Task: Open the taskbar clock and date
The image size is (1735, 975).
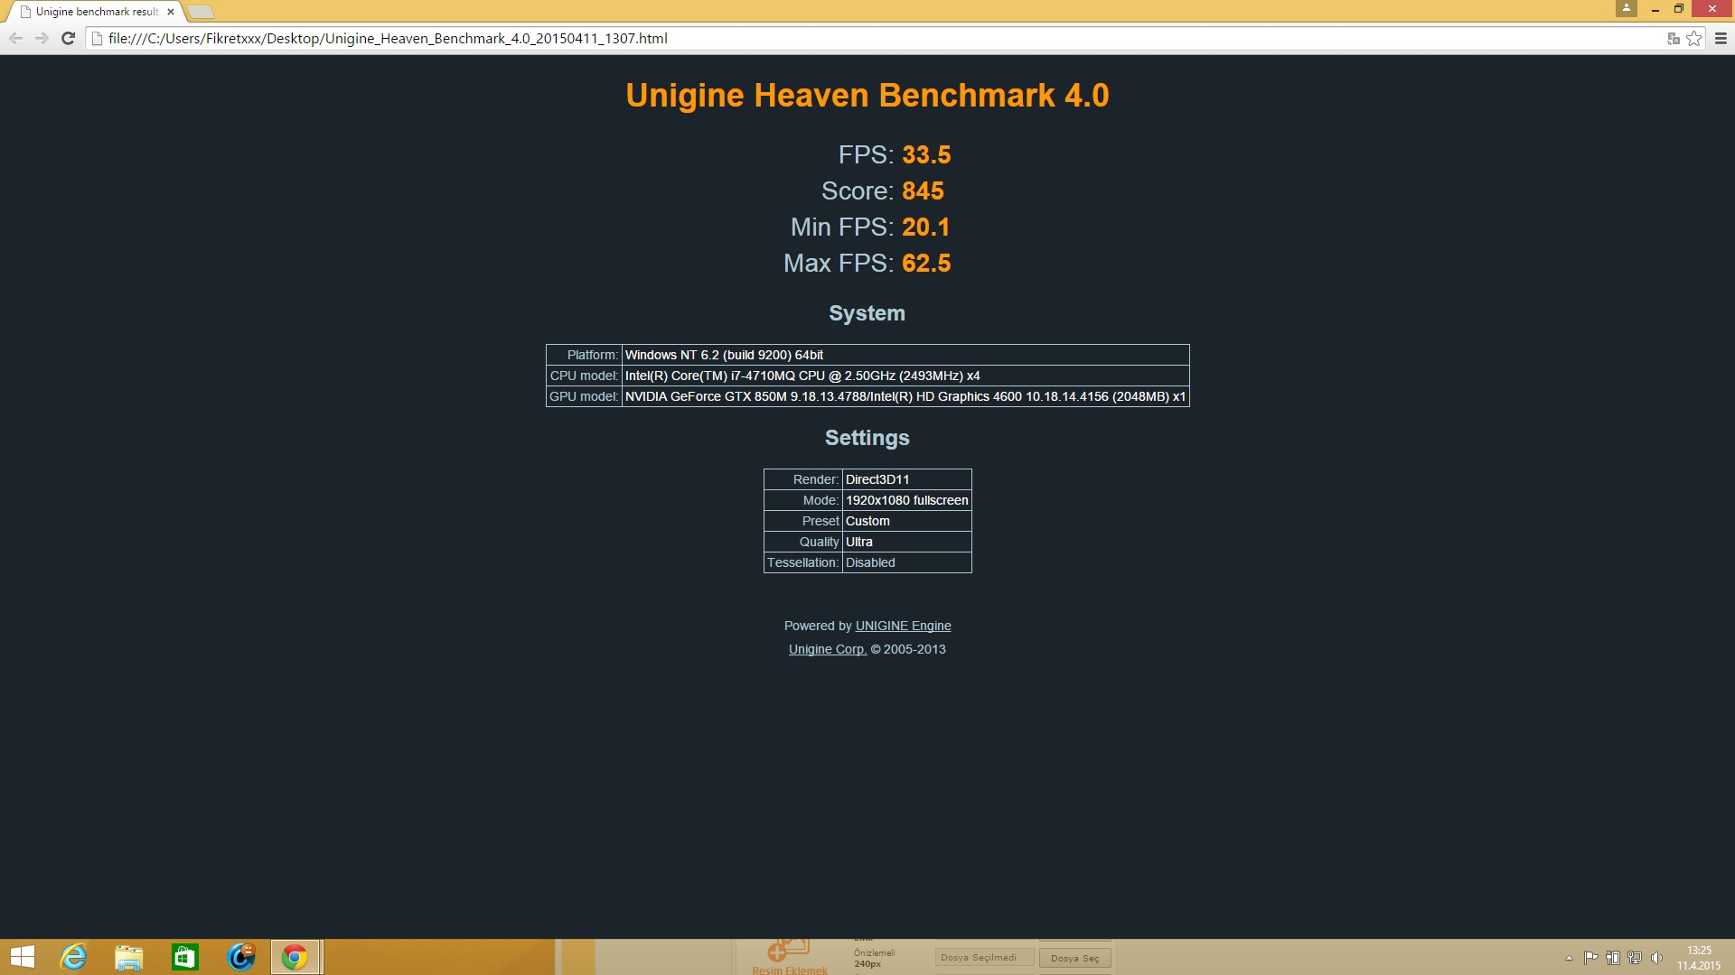Action: click(x=1699, y=958)
